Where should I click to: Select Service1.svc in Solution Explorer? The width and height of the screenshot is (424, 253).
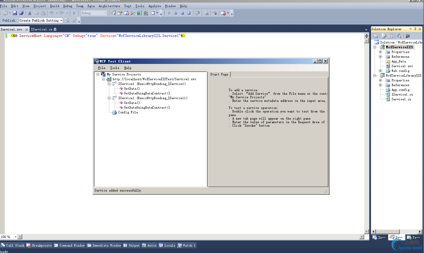click(x=402, y=66)
